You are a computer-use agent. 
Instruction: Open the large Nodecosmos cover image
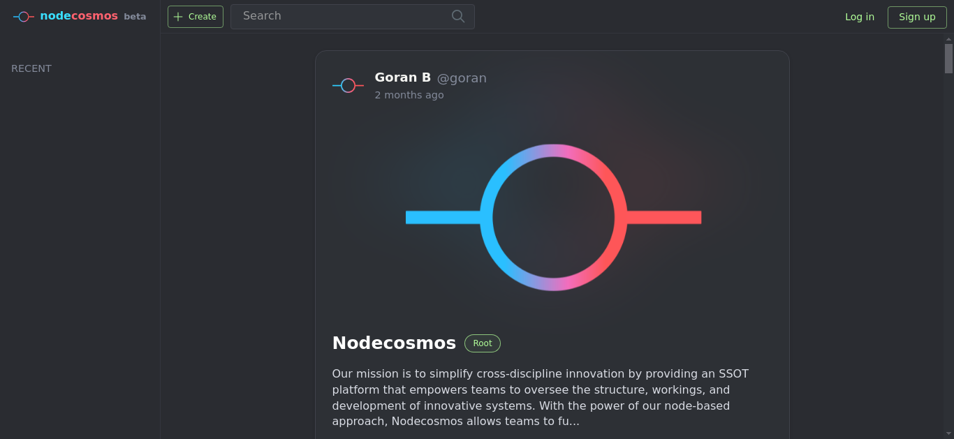point(552,217)
